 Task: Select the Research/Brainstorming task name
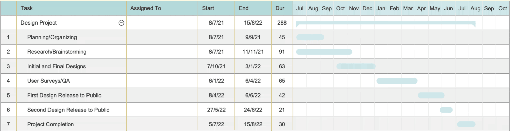pos(57,52)
